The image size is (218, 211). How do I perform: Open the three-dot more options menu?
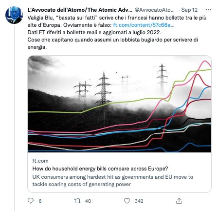coord(208,10)
